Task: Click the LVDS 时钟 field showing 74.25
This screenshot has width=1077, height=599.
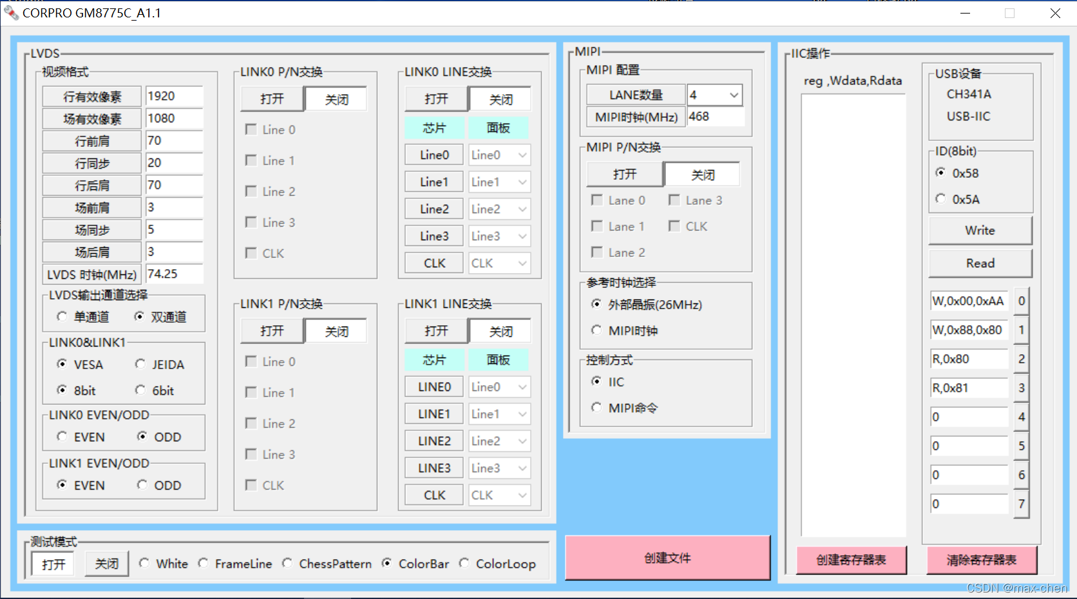Action: [174, 274]
